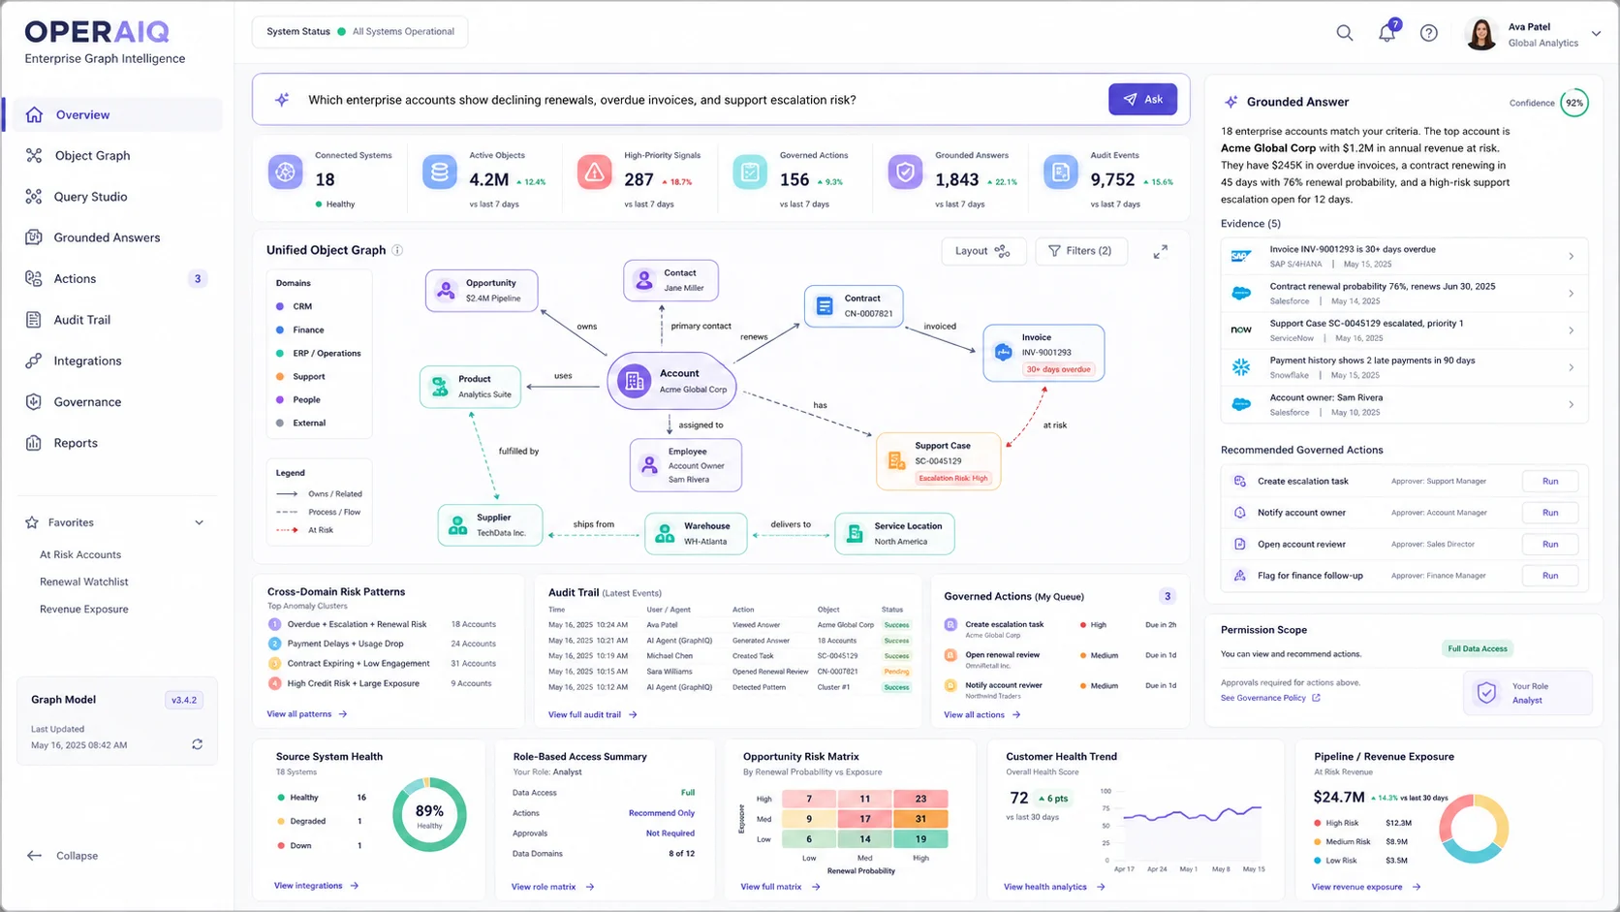Expand the graph to fullscreen
The image size is (1620, 912).
1161,251
